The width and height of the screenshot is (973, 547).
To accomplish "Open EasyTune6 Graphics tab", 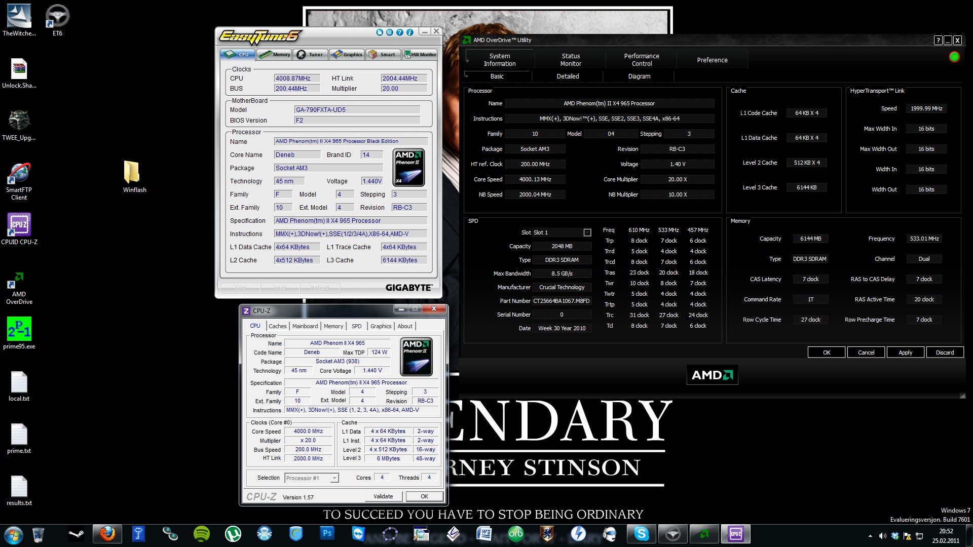I will 347,54.
